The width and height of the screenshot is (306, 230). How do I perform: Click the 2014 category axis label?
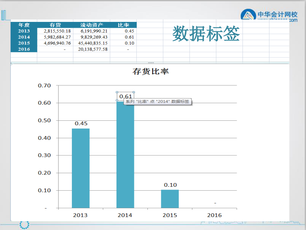coord(125,215)
